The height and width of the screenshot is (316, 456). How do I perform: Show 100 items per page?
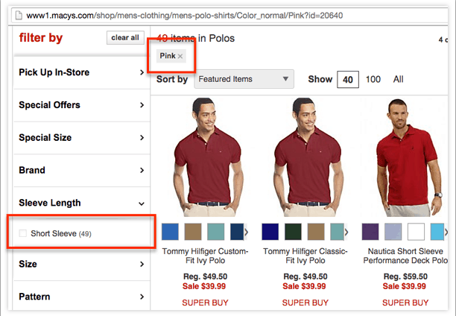pyautogui.click(x=373, y=79)
